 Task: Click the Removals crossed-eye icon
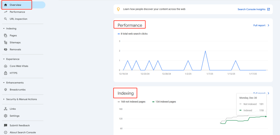pyautogui.click(x=5, y=49)
